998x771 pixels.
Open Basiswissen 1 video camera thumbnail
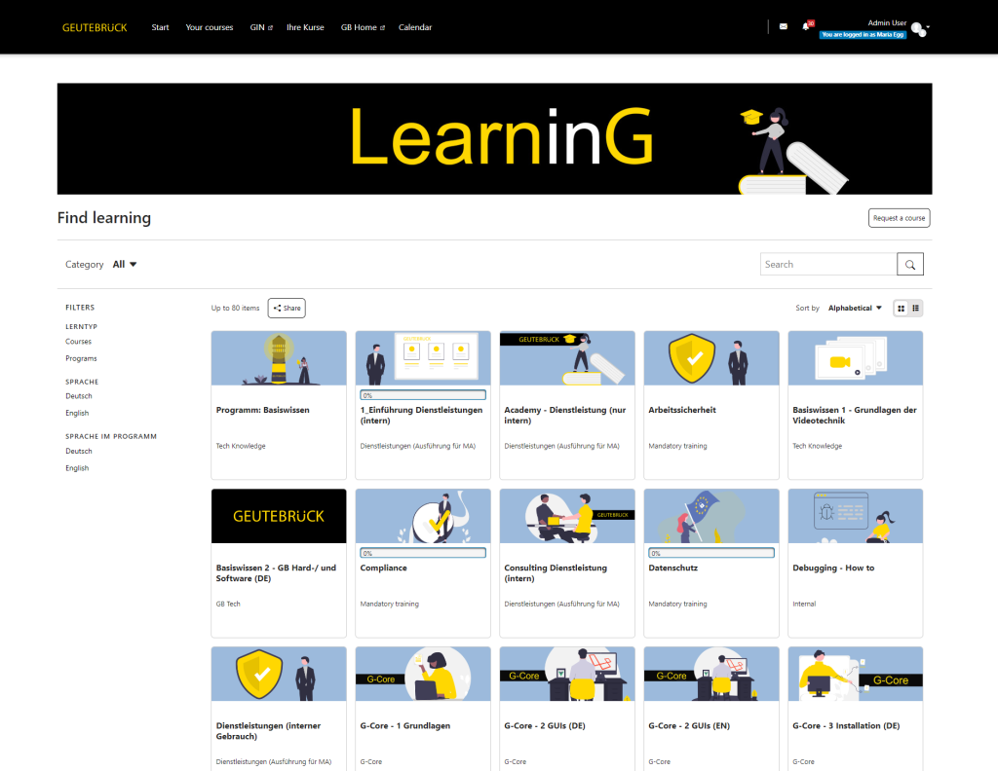(x=856, y=358)
